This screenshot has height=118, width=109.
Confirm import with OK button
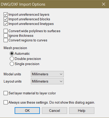pos(27,111)
